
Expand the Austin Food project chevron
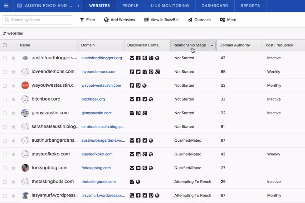coord(78,6)
